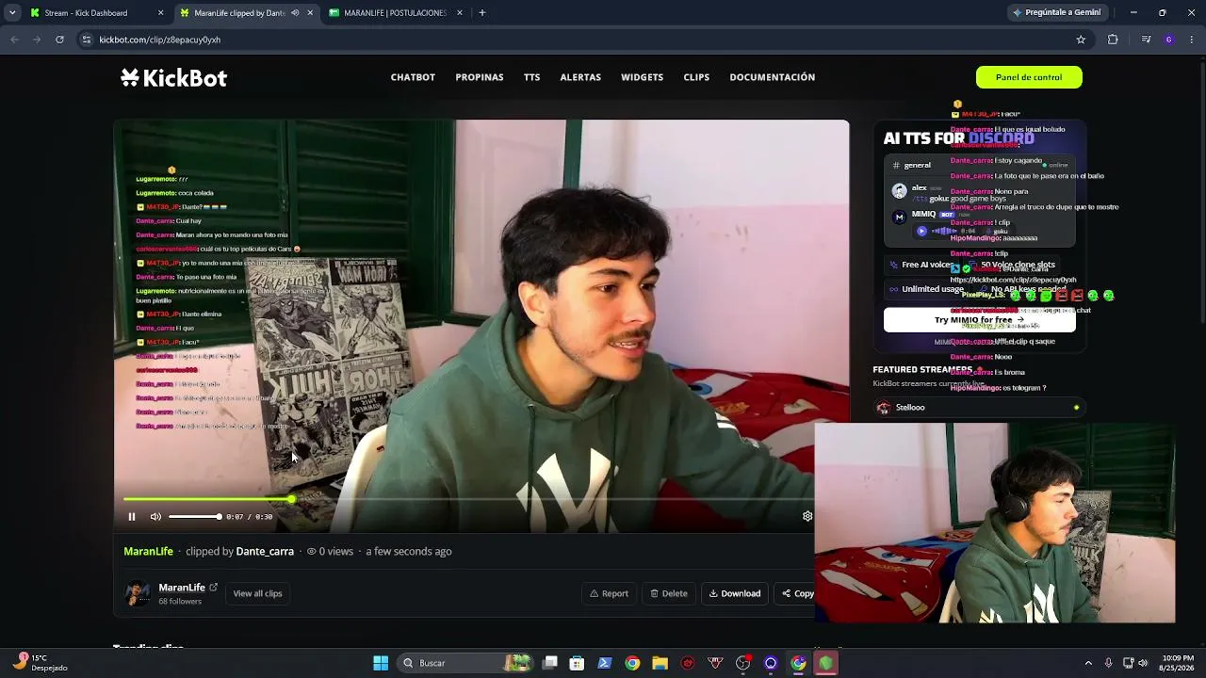Open the network tray icon
The height and width of the screenshot is (678, 1206).
pos(1129,663)
